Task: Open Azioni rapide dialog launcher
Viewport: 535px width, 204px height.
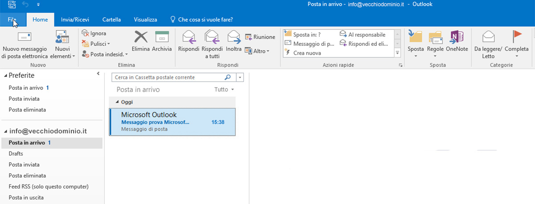Action: coord(400,65)
